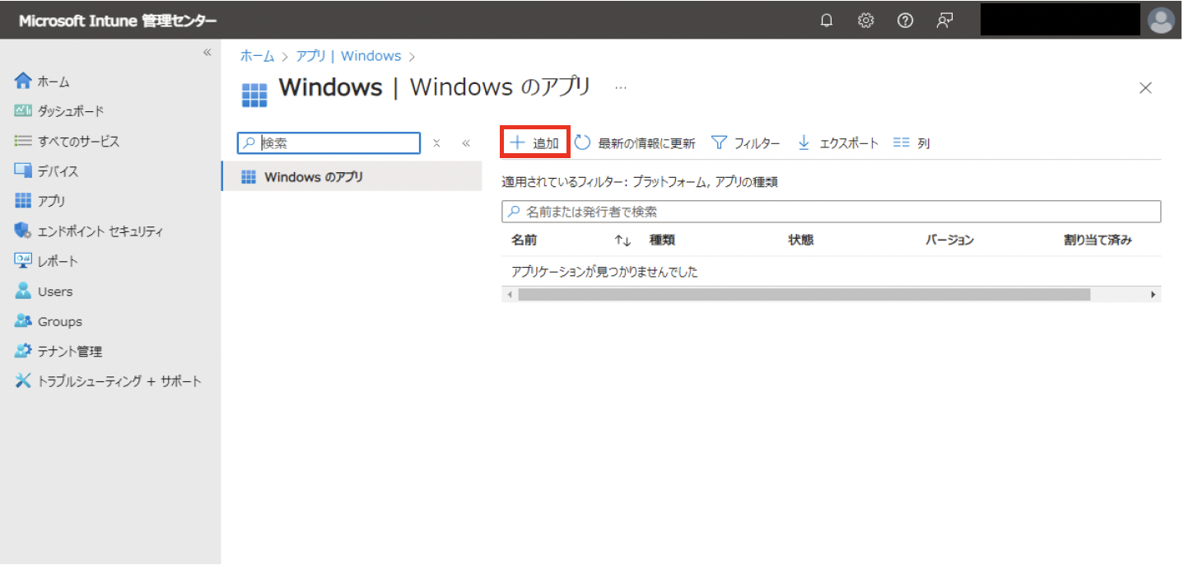Click ホーム breadcrumb link
The width and height of the screenshot is (1184, 565).
pyautogui.click(x=257, y=56)
